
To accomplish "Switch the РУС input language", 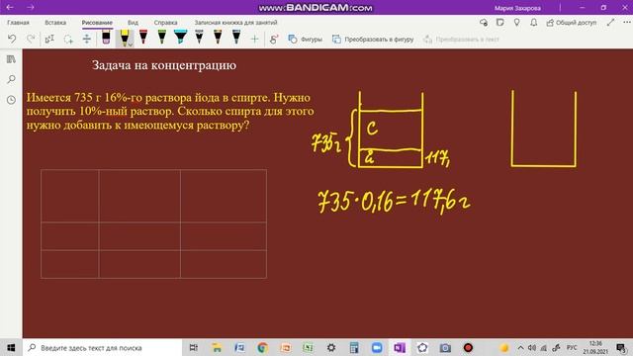I will [x=572, y=347].
